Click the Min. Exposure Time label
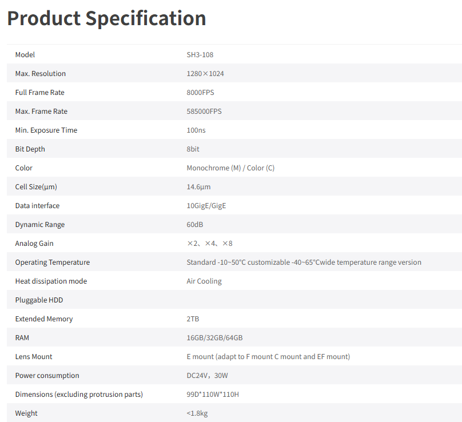The image size is (462, 422). (x=46, y=130)
